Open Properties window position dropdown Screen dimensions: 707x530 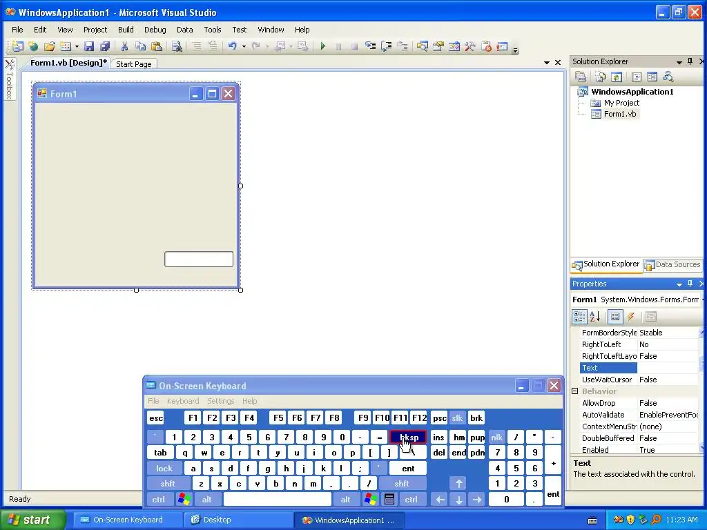click(x=679, y=284)
